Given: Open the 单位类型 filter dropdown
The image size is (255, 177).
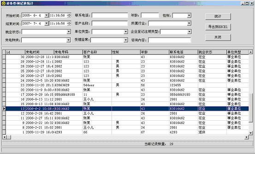Looking at the screenshot, I should [x=126, y=32].
